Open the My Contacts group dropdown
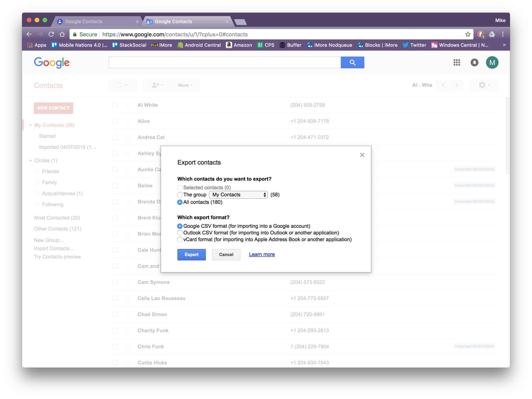 pyautogui.click(x=238, y=195)
